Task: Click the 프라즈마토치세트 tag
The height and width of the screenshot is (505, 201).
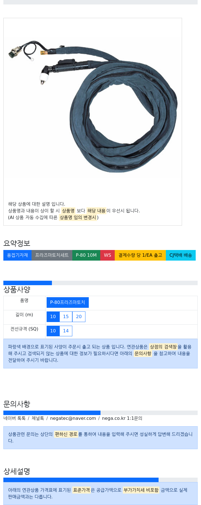Action: click(x=52, y=255)
